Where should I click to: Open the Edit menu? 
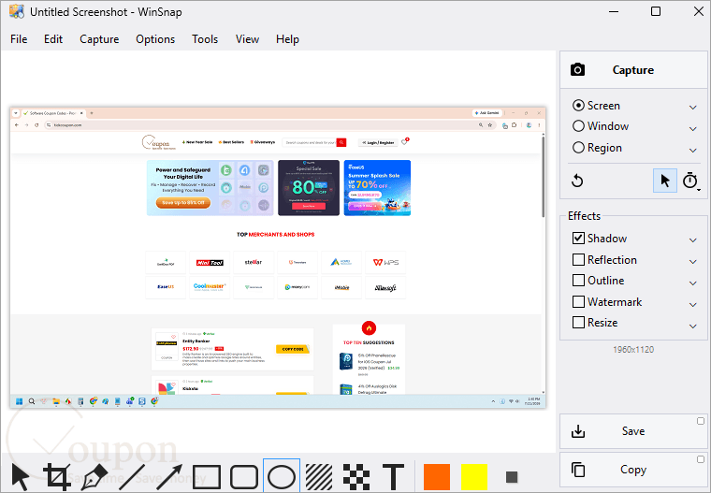coord(53,39)
